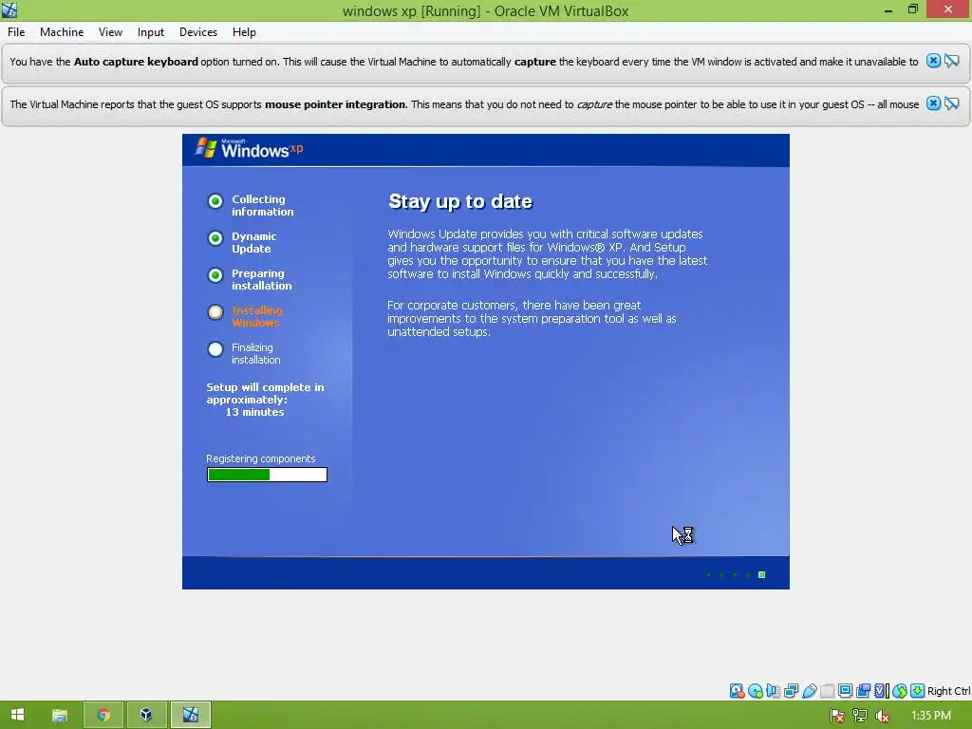Click the display monitor status icon
Viewport: 972px width, 729px height.
pyautogui.click(x=845, y=691)
